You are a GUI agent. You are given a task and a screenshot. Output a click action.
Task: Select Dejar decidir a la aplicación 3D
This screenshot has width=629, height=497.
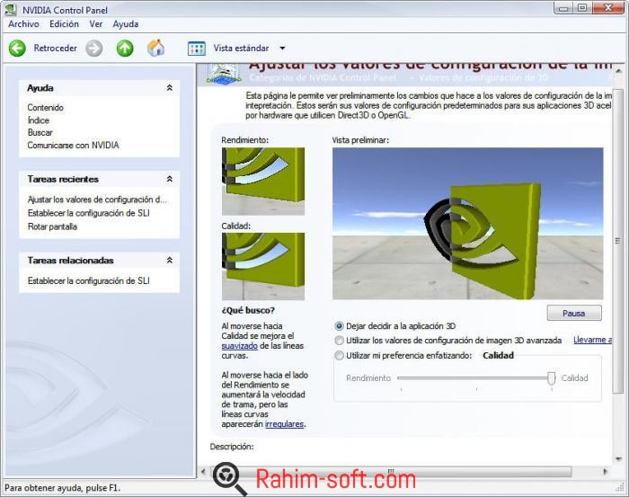pos(340,326)
